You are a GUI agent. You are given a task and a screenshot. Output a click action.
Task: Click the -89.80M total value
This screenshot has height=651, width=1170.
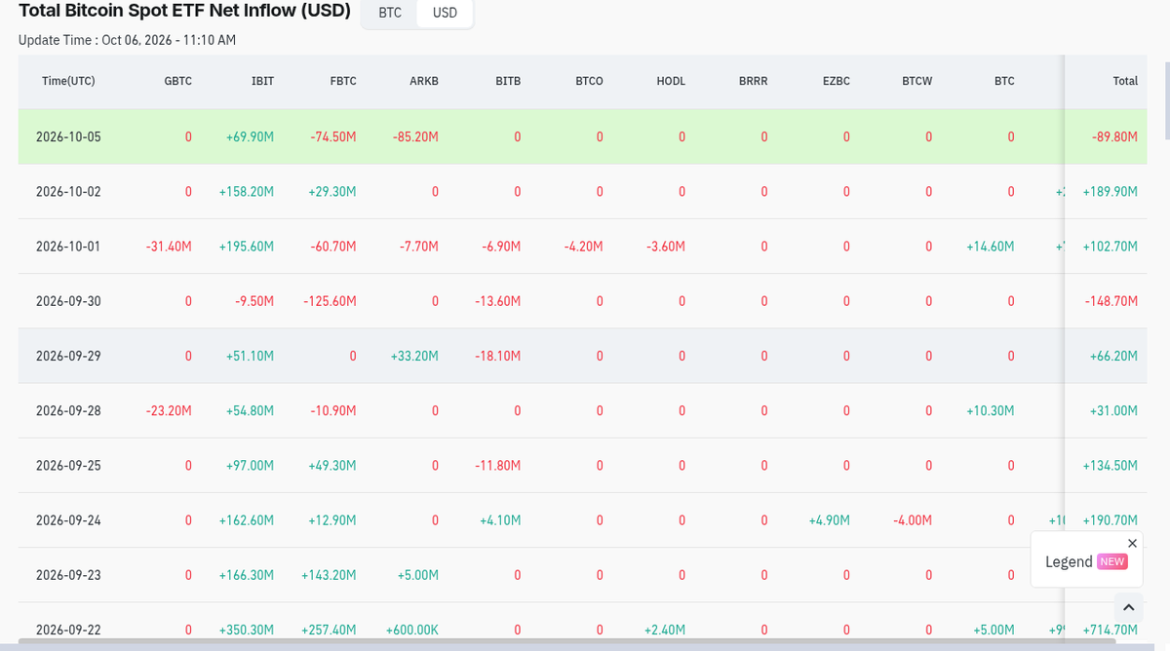point(1115,137)
